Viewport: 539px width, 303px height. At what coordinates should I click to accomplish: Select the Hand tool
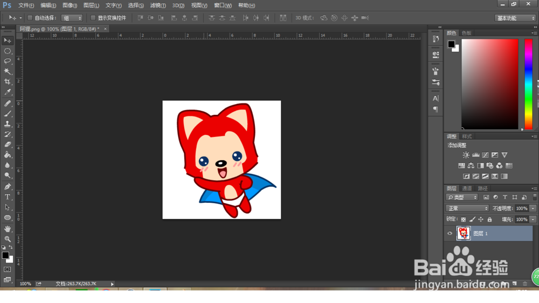[7, 229]
